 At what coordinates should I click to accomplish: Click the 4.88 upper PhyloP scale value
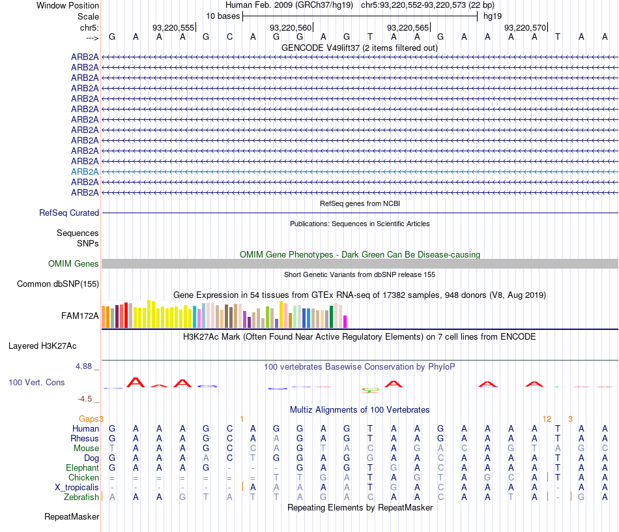(x=83, y=366)
